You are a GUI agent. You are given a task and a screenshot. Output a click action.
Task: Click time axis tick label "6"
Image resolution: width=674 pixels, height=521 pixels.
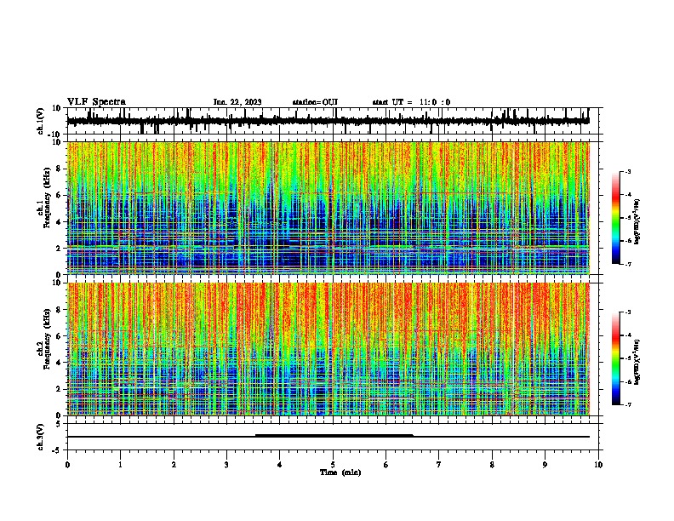tap(386, 465)
